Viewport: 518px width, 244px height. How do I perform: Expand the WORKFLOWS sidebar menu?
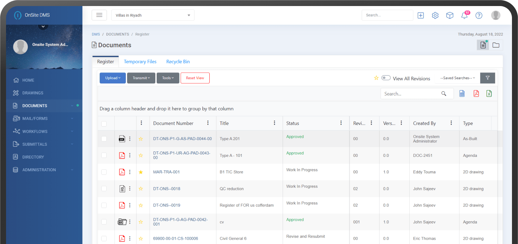pyautogui.click(x=44, y=131)
